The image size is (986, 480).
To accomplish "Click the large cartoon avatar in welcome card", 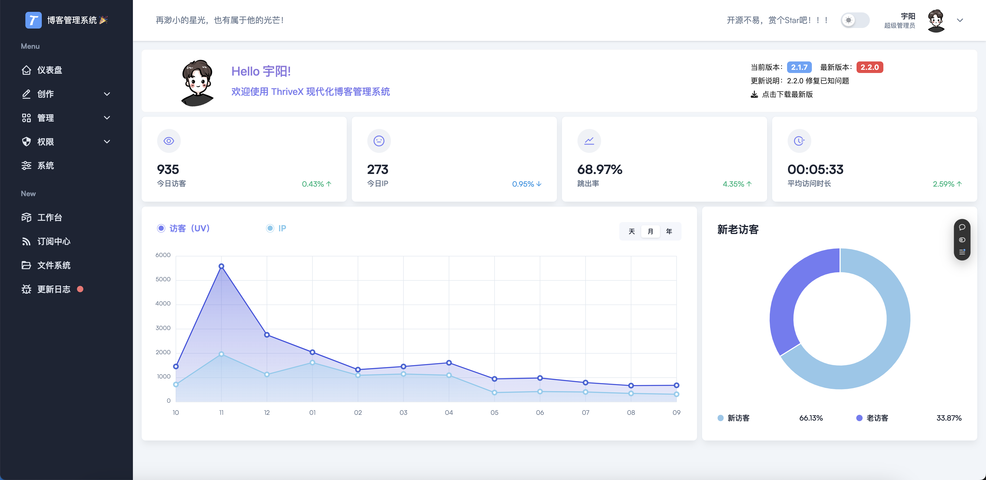I will (197, 83).
